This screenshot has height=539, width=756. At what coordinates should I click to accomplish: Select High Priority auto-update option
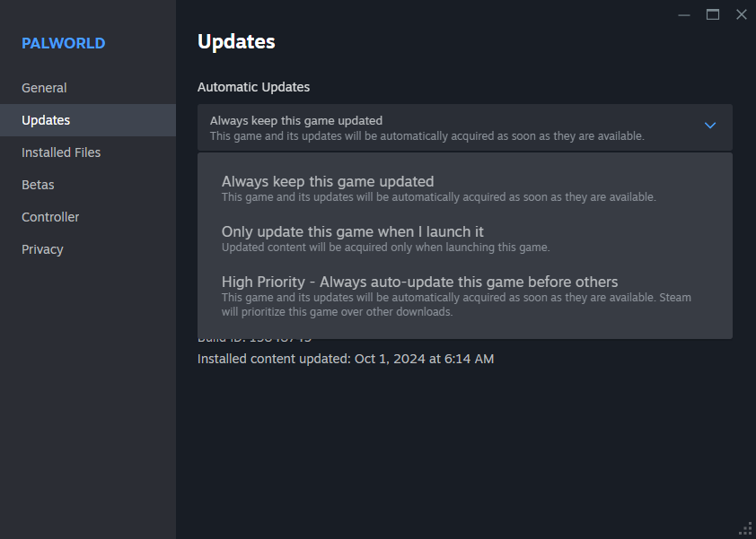465,296
